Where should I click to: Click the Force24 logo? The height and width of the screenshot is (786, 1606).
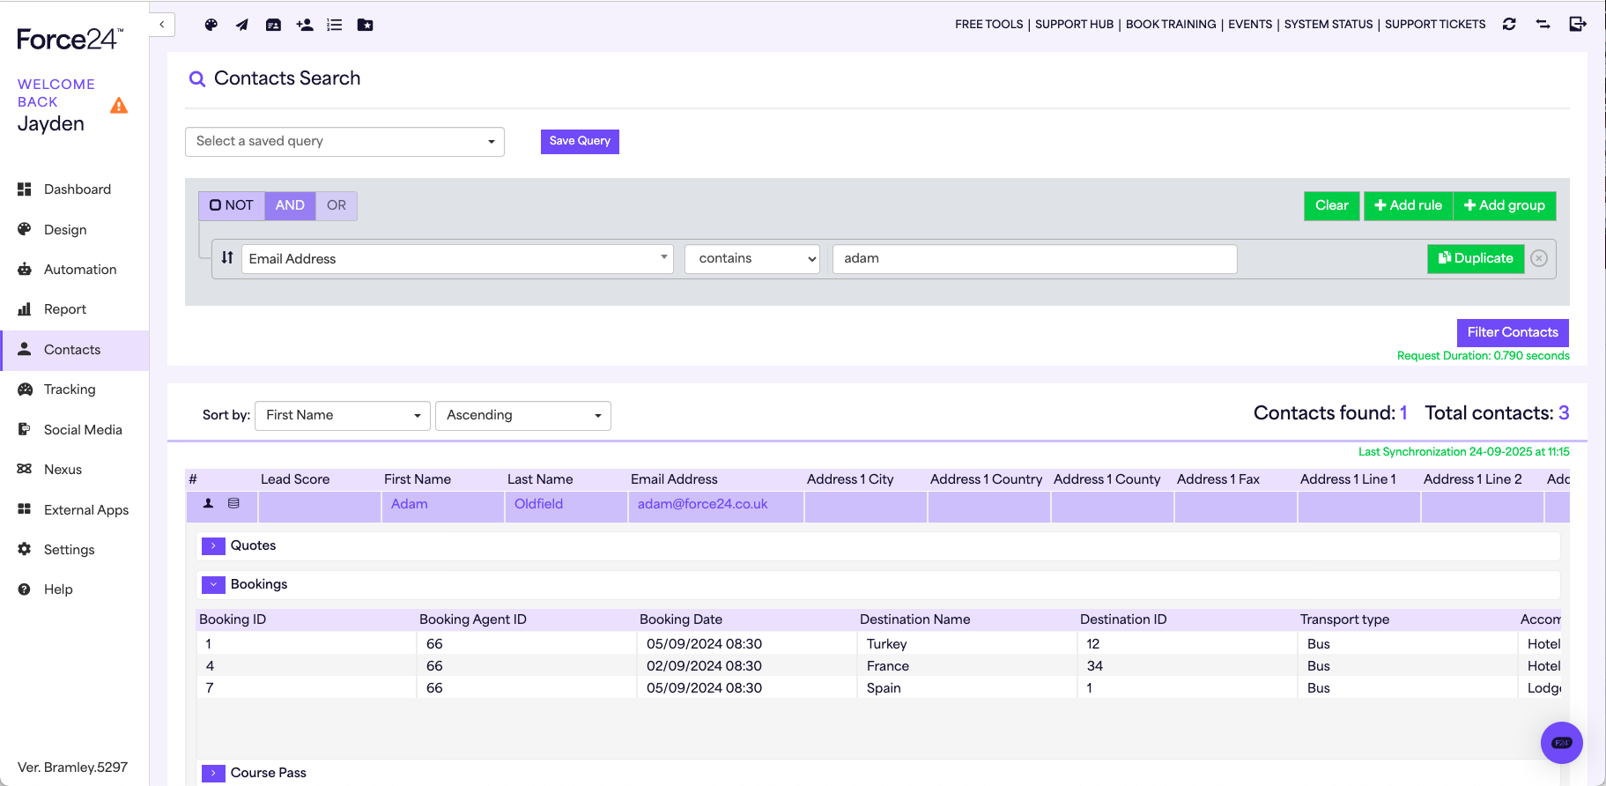(x=70, y=40)
